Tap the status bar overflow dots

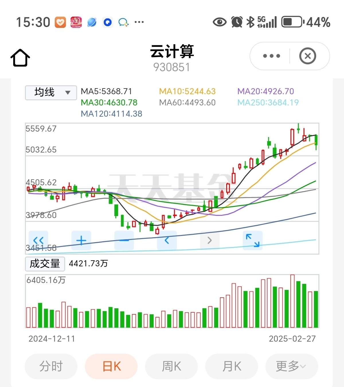[x=139, y=22]
